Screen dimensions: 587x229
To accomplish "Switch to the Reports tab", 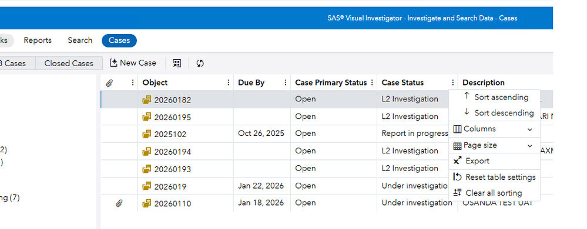I will [x=38, y=40].
